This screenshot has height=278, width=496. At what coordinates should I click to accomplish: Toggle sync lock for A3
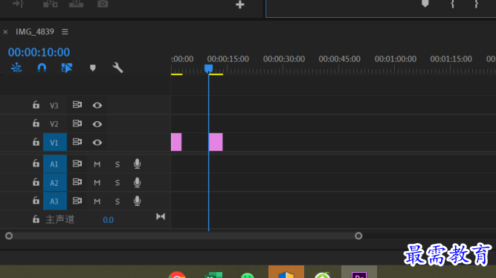point(77,201)
